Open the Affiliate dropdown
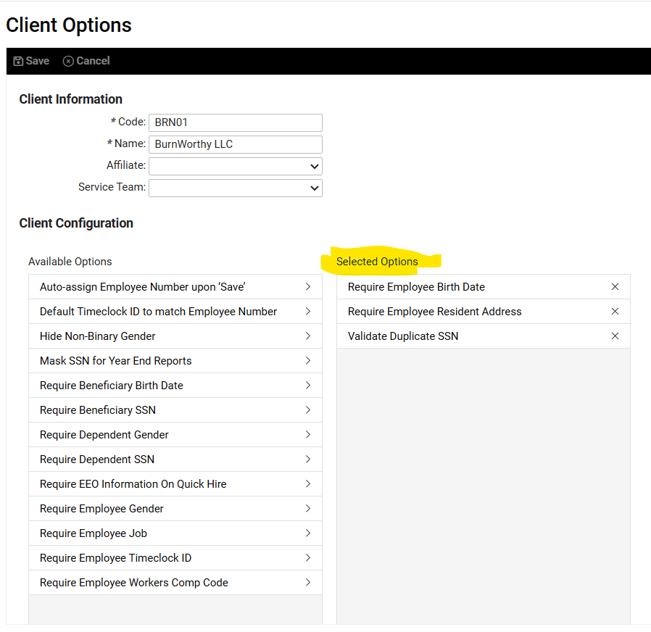 [x=236, y=166]
